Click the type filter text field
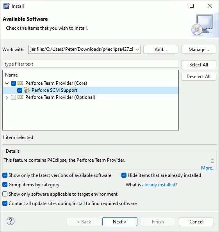The image size is (219, 232). point(91,64)
